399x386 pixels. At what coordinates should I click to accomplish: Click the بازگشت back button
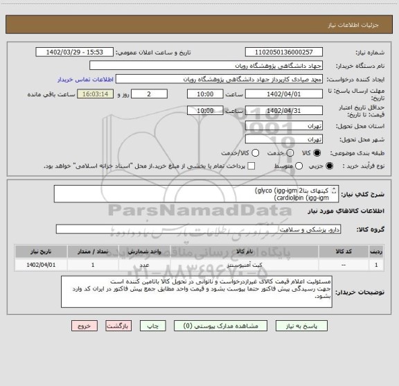pyautogui.click(x=118, y=326)
